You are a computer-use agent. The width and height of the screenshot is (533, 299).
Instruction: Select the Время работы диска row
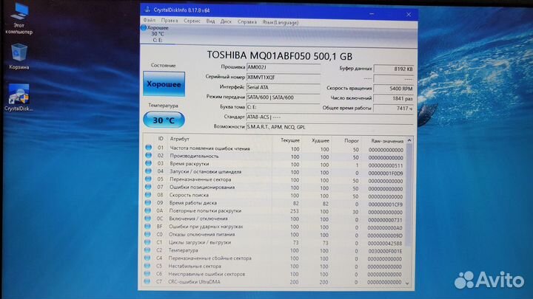(275, 204)
